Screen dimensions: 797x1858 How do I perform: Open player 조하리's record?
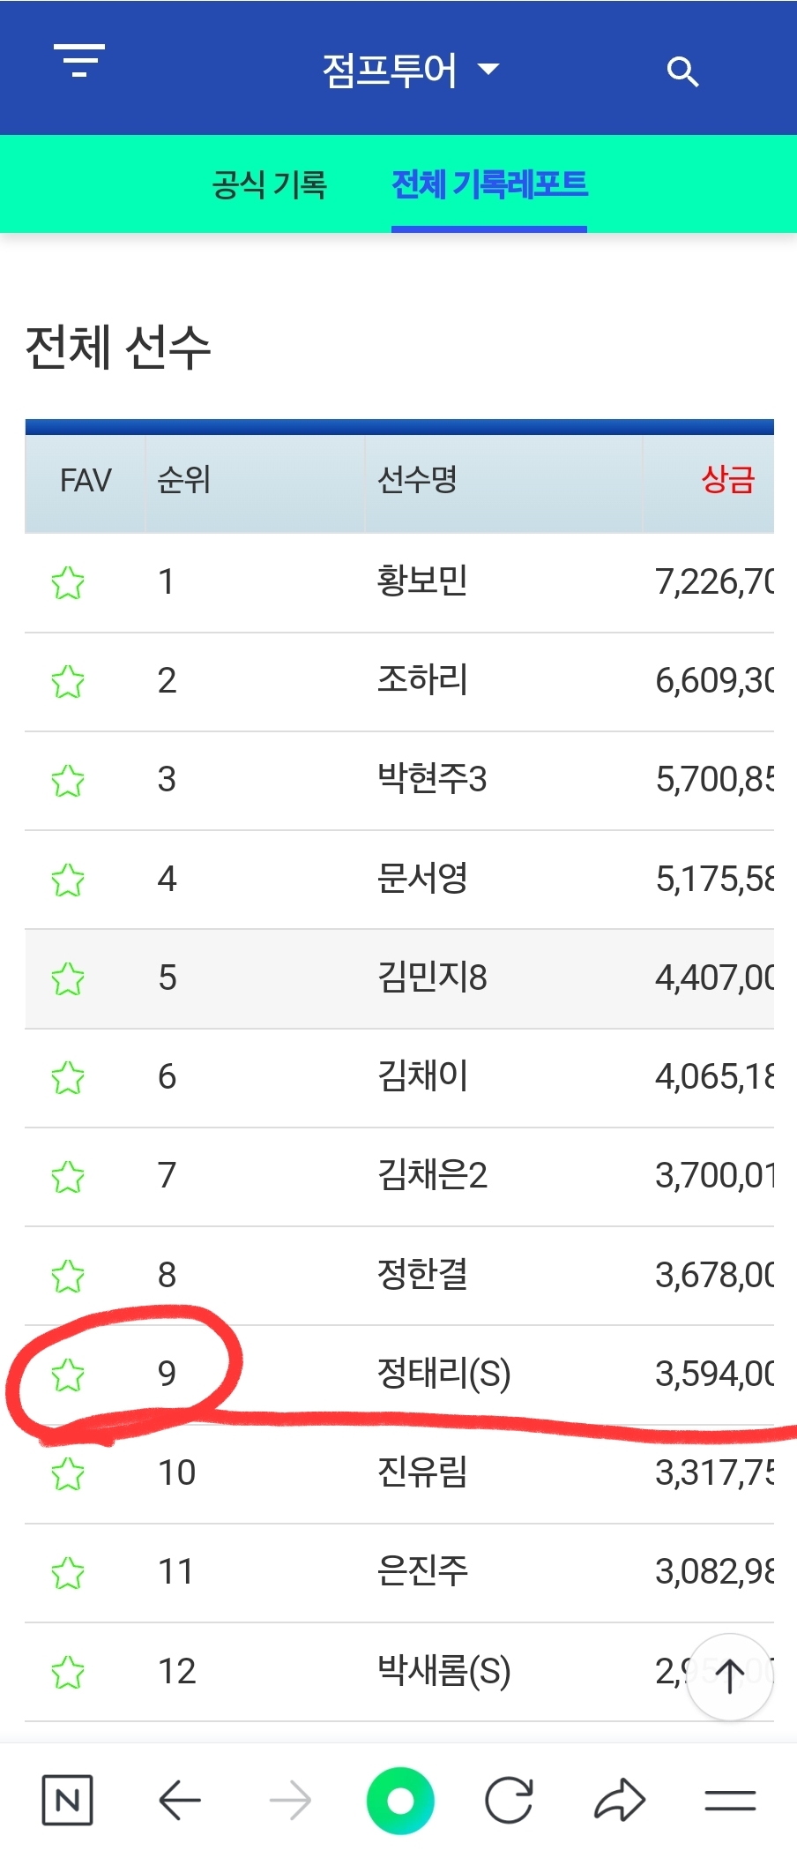coord(422,680)
